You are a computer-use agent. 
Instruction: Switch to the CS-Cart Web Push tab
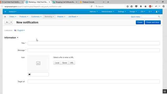coord(11,2)
